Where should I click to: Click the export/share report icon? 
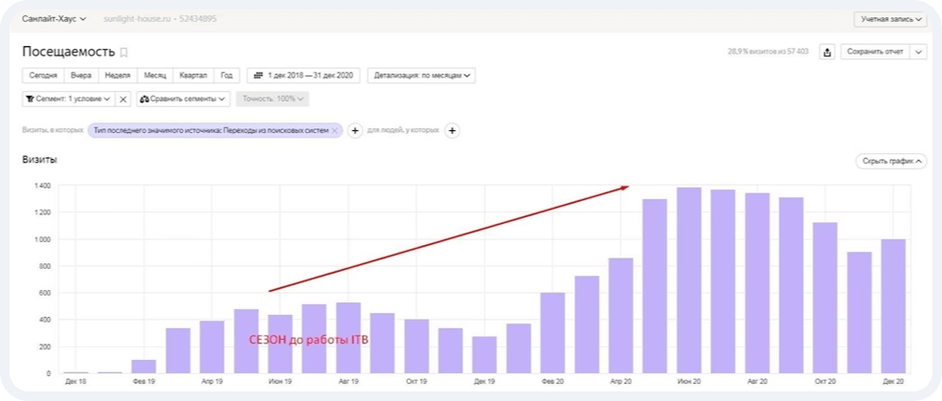point(827,52)
